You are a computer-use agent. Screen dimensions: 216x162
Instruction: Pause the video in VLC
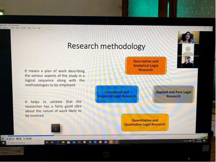(2, 139)
